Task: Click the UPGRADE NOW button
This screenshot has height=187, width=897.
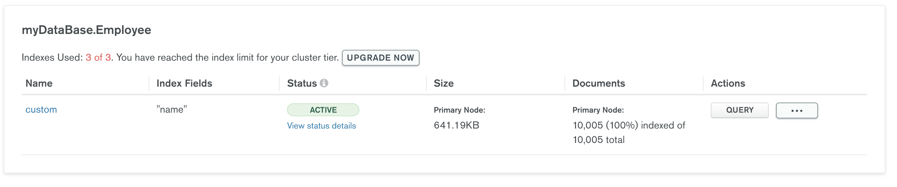Action: (380, 58)
